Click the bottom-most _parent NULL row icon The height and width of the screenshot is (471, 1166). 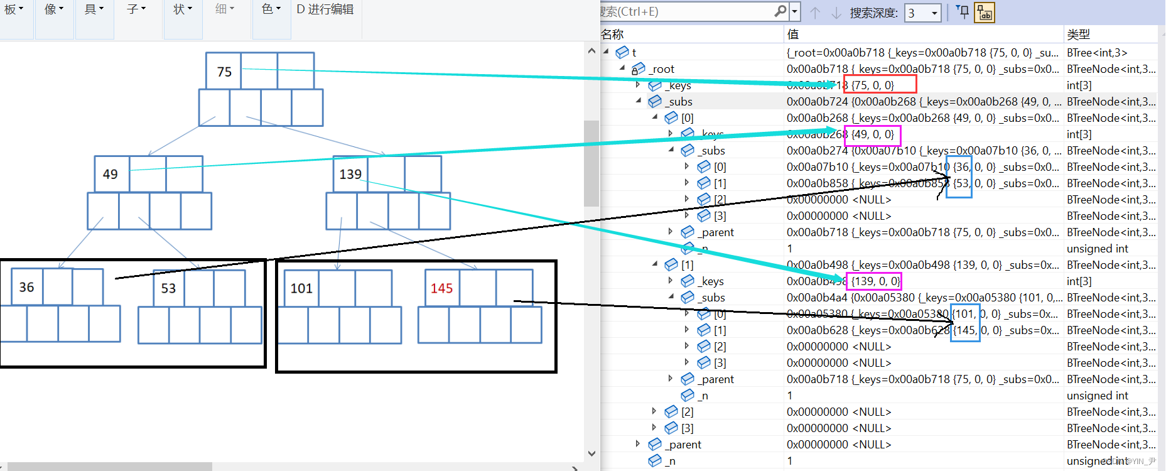655,444
